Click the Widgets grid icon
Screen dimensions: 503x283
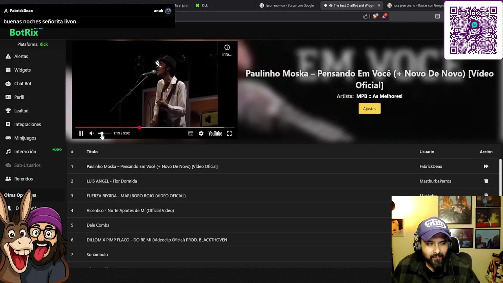(8, 70)
